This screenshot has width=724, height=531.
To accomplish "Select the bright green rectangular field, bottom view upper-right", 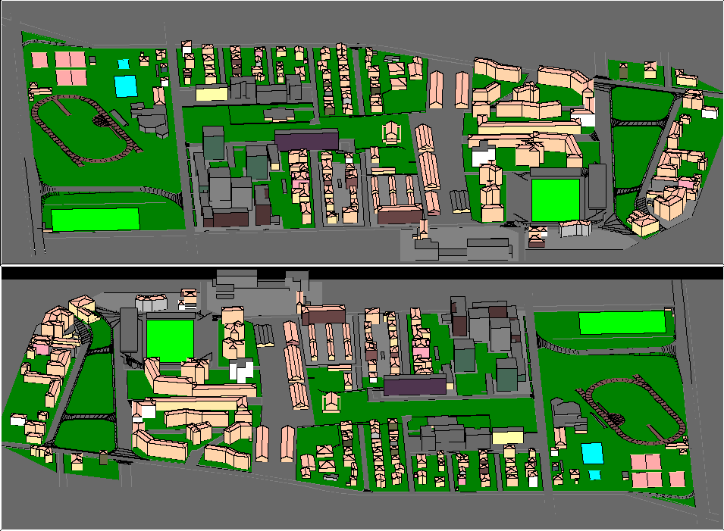I will [x=622, y=322].
